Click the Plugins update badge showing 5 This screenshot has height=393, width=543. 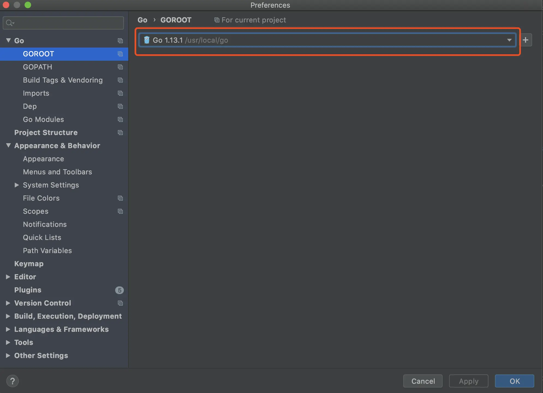(x=119, y=290)
